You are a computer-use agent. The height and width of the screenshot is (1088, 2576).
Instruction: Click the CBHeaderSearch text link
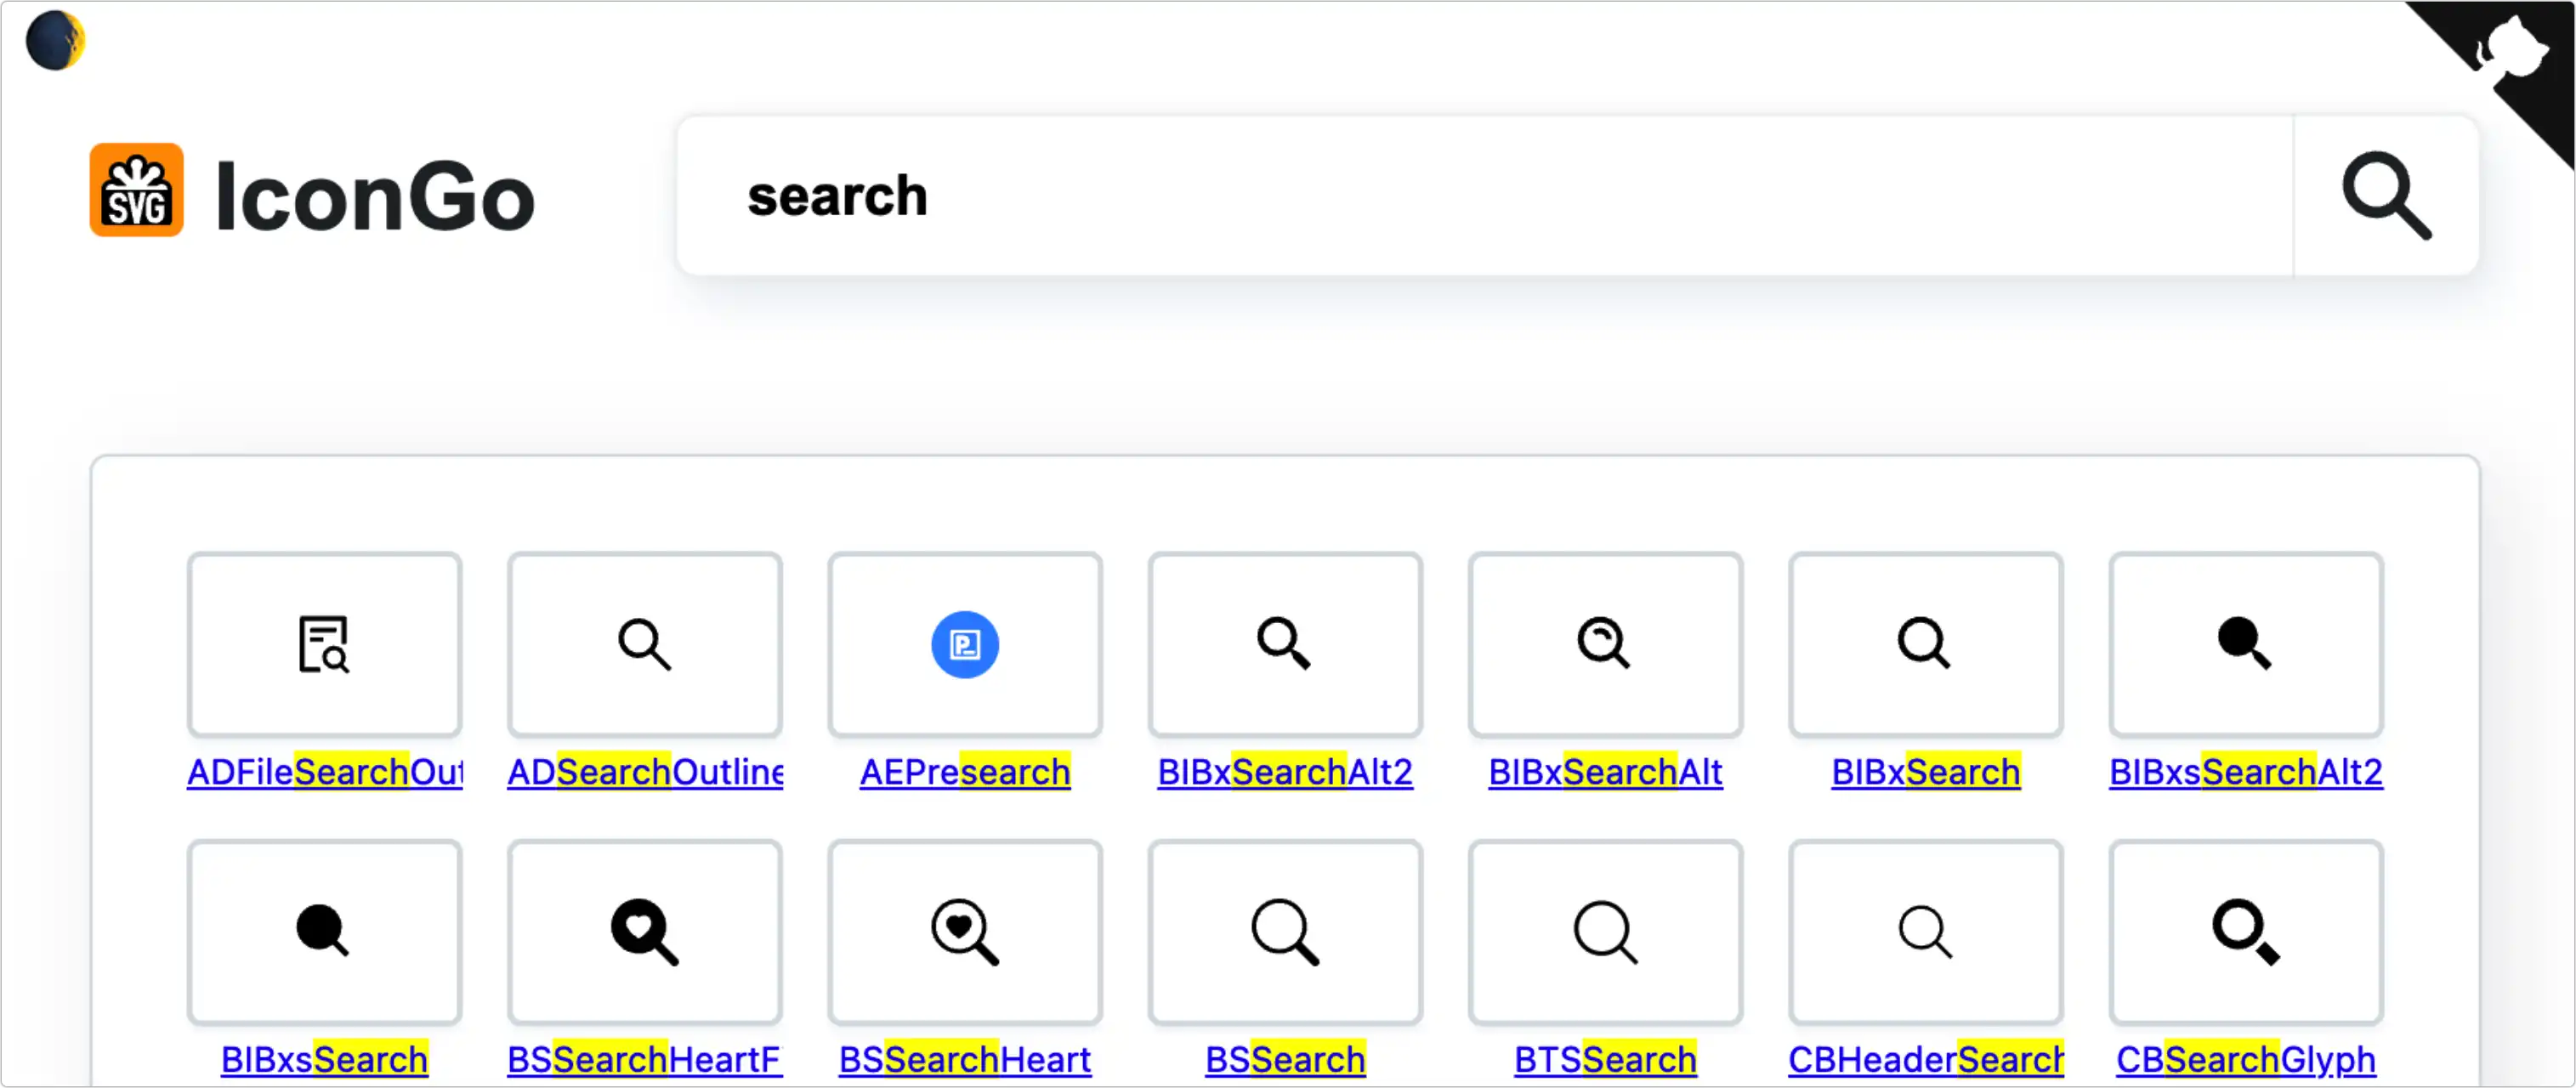pos(1925,1059)
